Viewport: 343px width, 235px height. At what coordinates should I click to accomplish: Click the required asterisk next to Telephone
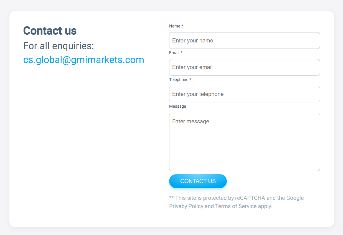pos(190,79)
